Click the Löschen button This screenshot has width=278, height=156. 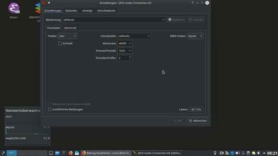[x=196, y=19]
